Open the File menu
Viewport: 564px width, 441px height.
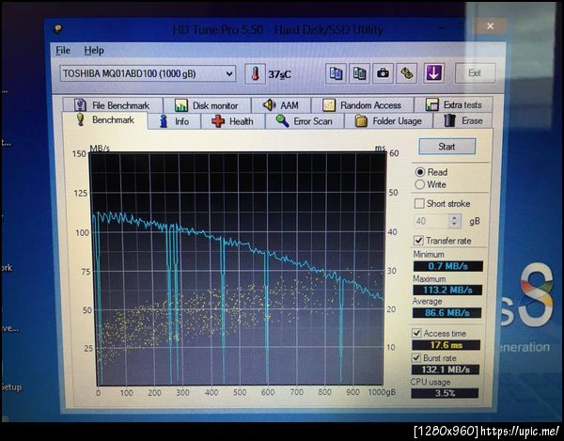coord(63,51)
